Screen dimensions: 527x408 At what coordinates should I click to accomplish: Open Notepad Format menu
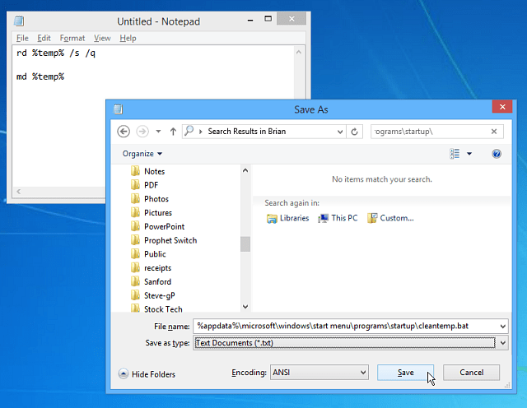pyautogui.click(x=72, y=38)
